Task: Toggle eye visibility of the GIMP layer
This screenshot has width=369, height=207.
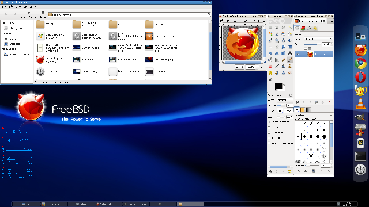Action: [x=298, y=54]
